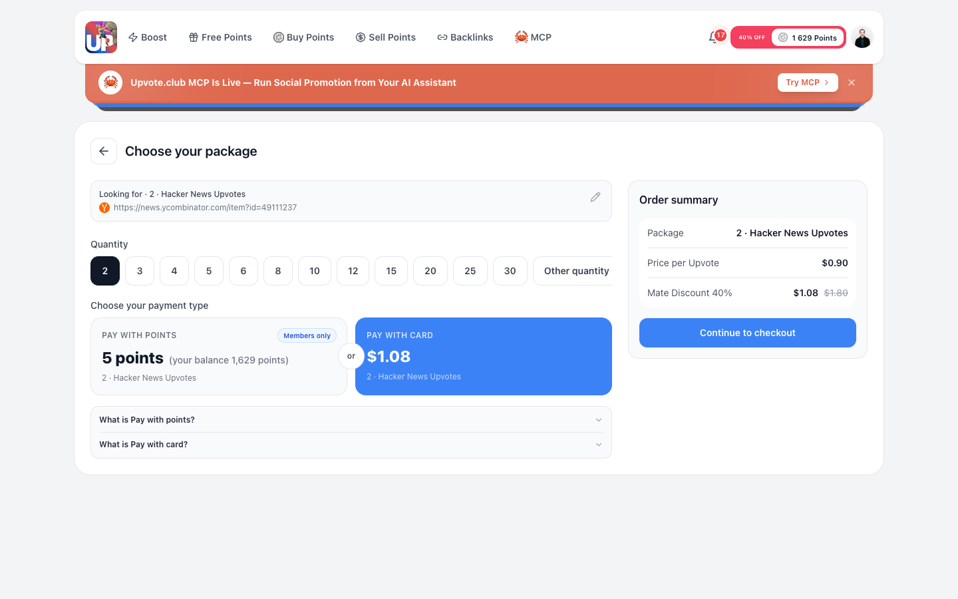Select quantity 15
Image resolution: width=958 pixels, height=599 pixels.
point(391,271)
